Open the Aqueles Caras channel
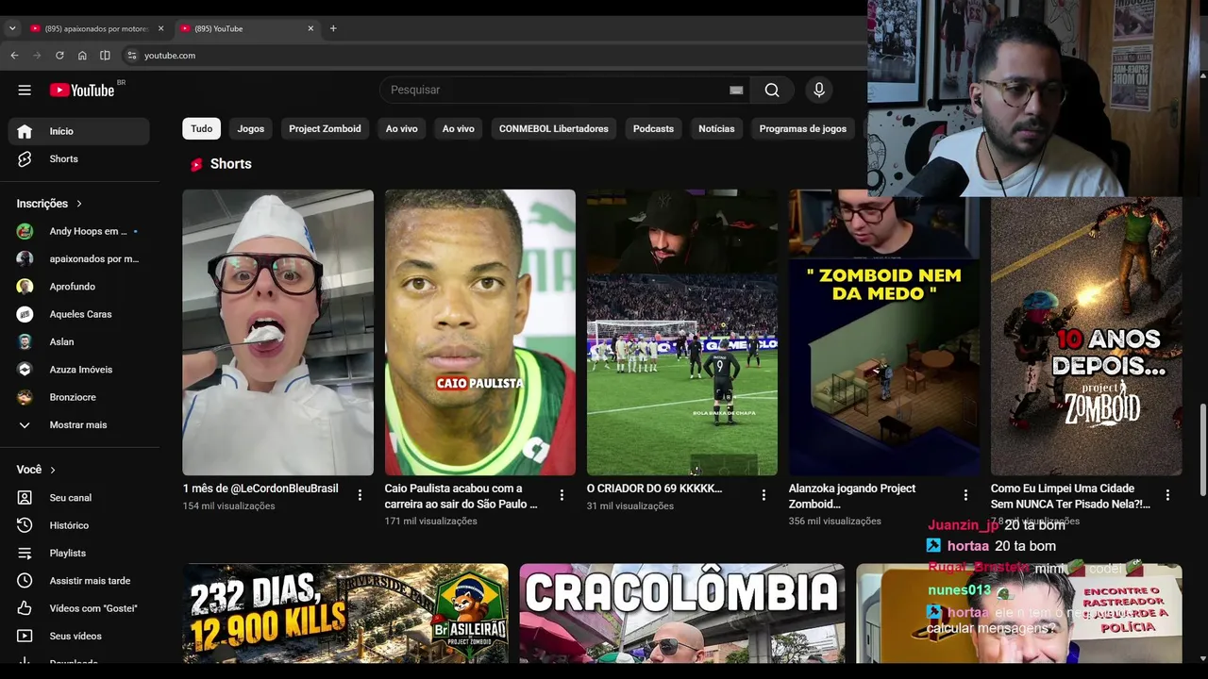The width and height of the screenshot is (1208, 679). pyautogui.click(x=79, y=314)
